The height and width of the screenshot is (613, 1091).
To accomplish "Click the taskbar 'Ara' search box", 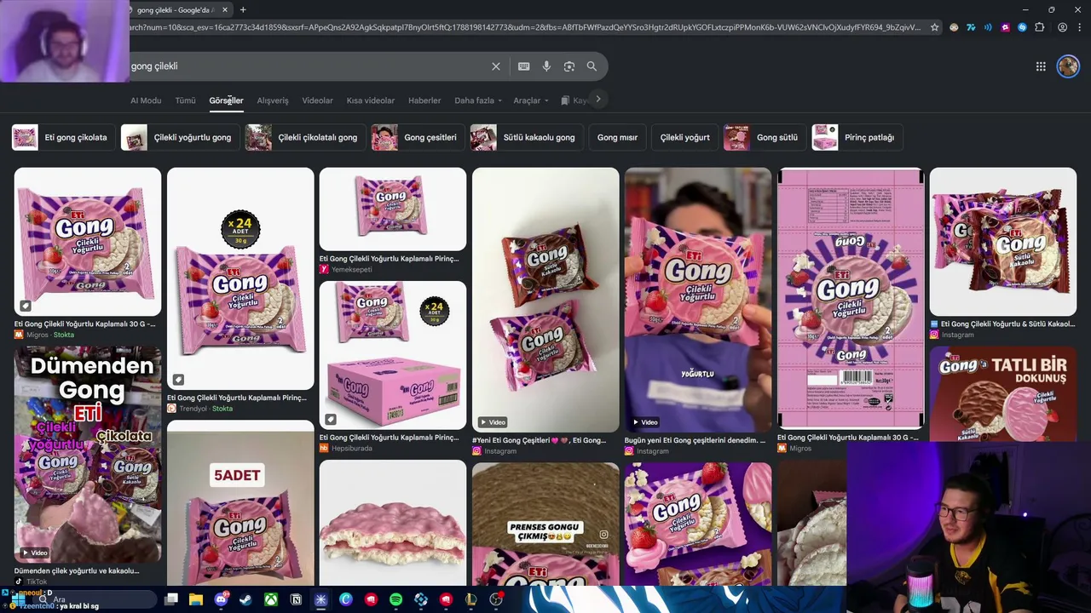I will click(x=94, y=599).
